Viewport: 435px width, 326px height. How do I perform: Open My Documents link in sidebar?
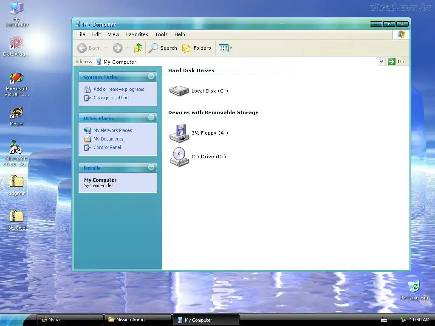(x=108, y=139)
